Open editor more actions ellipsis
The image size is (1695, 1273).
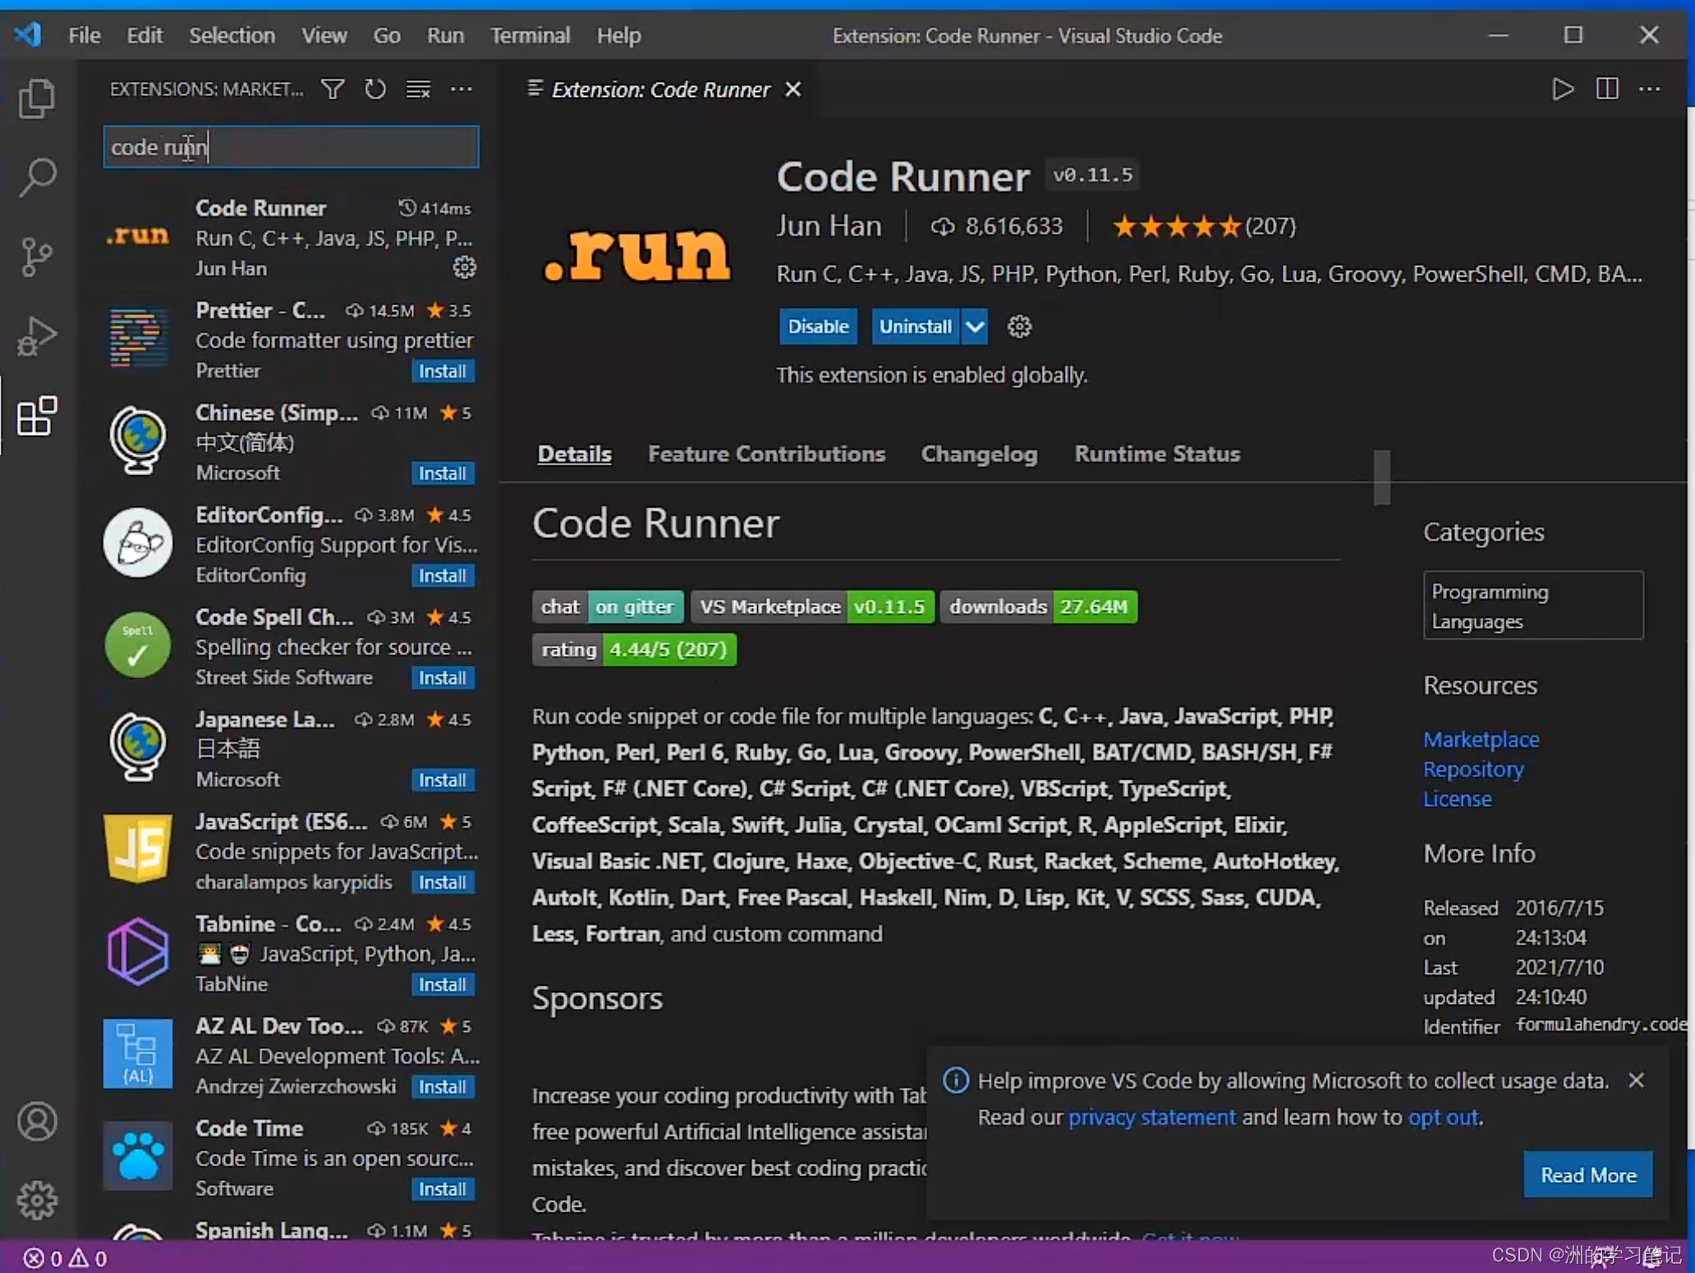(1650, 89)
